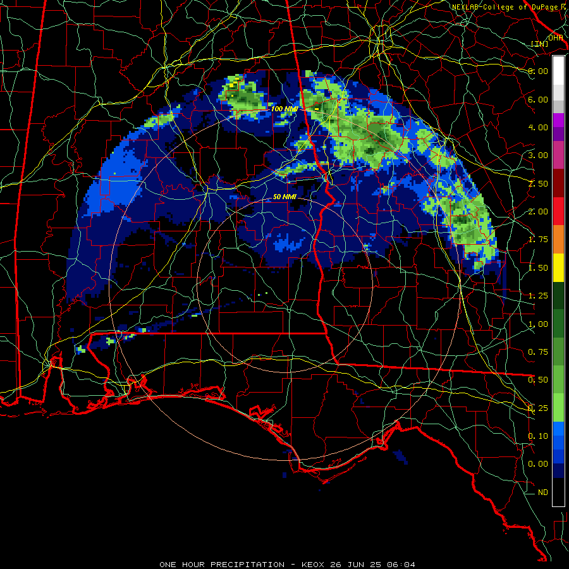The image size is (569, 569).
Task: Click the '0.10' scale label
Action: (x=538, y=436)
